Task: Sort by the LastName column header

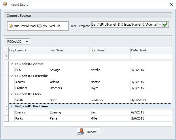Action: click(69, 50)
